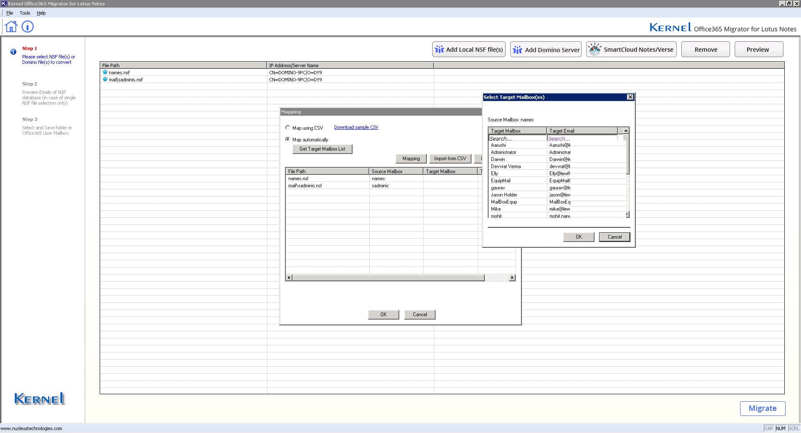Click the names.nsf file icon in main list
Screen dimensions: 801x433
(105, 72)
